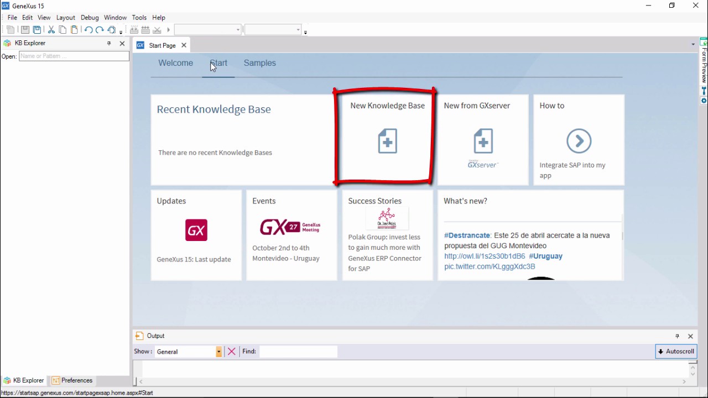The width and height of the screenshot is (708, 398).
Task: Open the pic.twitter.com link
Action: 490,266
